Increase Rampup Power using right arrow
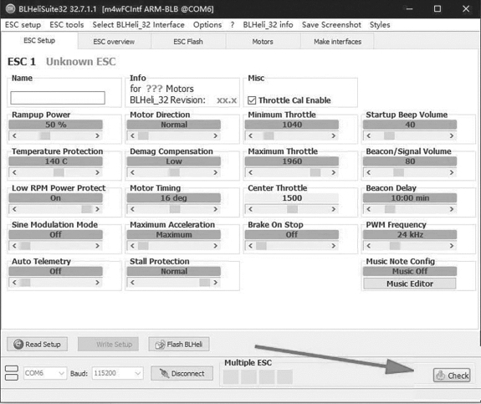481x404 pixels. tap(97, 136)
